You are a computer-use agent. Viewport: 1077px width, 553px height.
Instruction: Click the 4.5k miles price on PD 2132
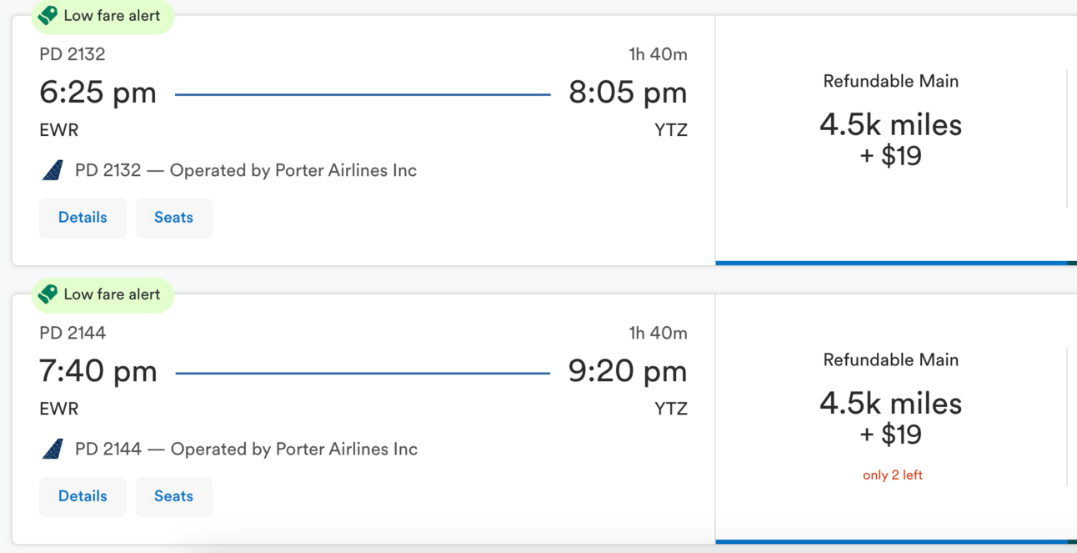click(x=890, y=125)
